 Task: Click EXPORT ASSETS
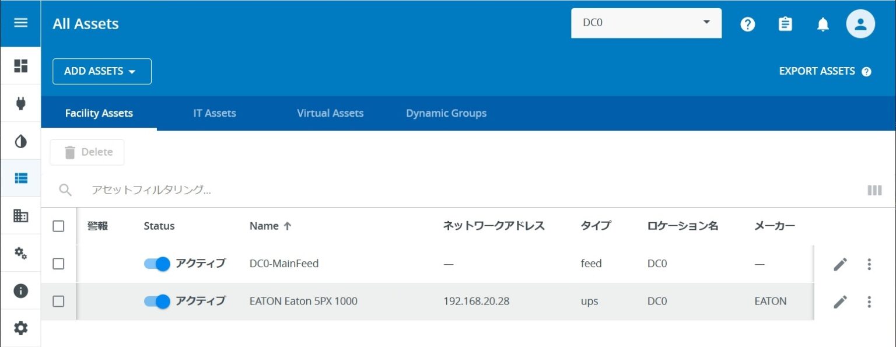(817, 71)
